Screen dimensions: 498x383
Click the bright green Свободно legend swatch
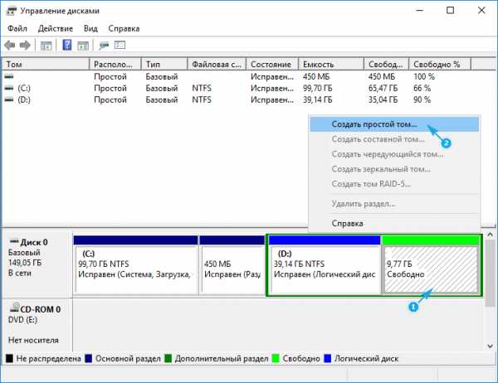276,359
